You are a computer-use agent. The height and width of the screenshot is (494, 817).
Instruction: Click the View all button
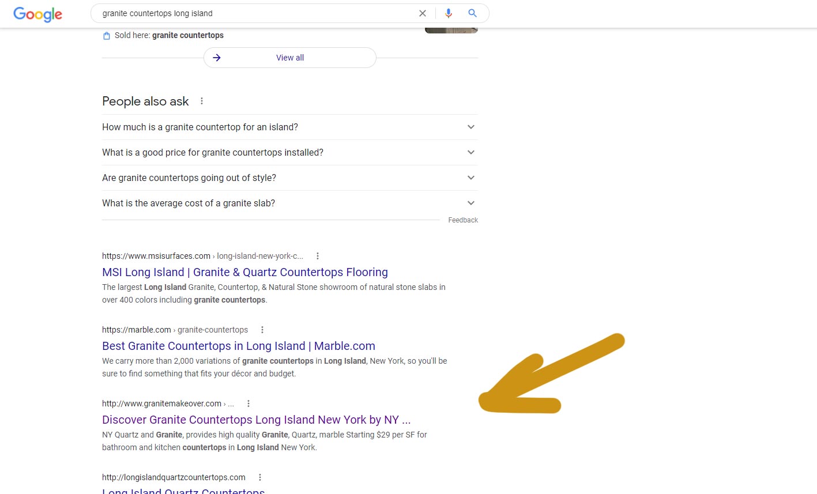click(x=290, y=58)
